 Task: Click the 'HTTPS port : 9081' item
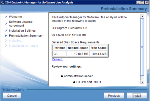88,82
